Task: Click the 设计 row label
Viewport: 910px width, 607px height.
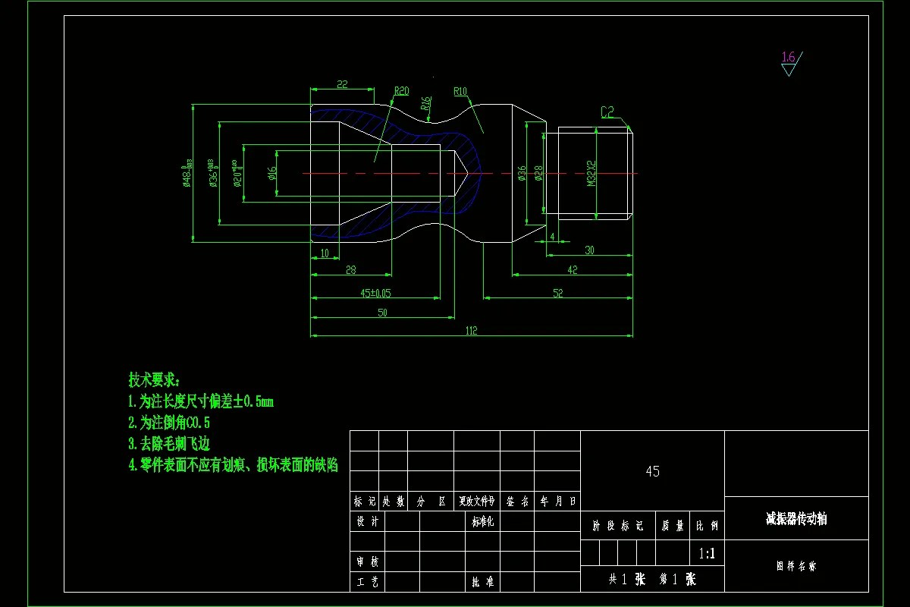Action: pos(367,522)
